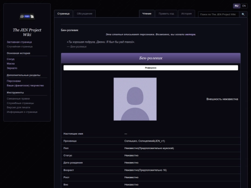This screenshot has height=188, width=251.
Task: Click the 'Внешность неизвестна' caption
Action: coord(222,99)
